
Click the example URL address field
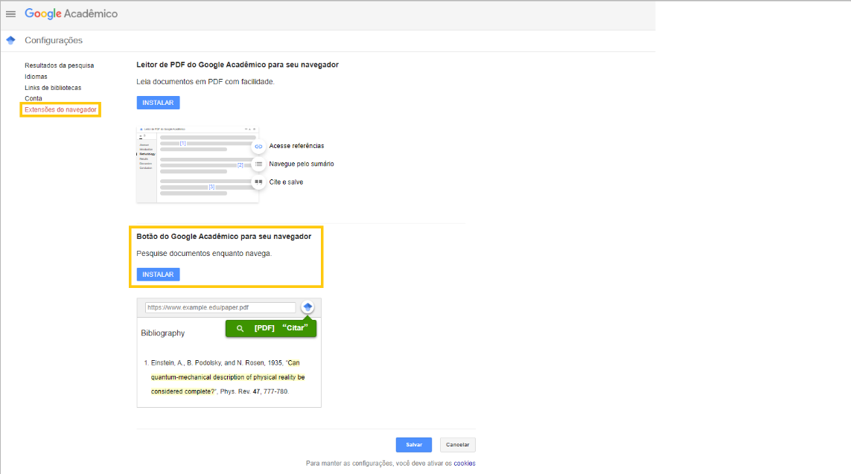tap(220, 307)
